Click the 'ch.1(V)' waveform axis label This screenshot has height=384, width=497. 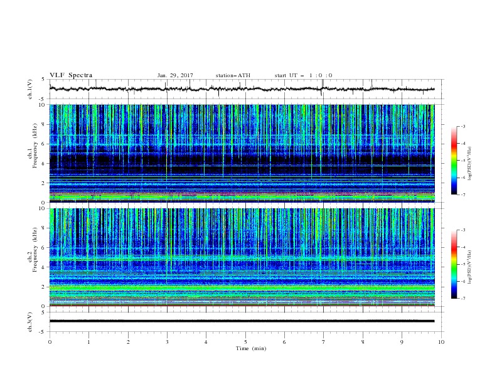(30, 89)
